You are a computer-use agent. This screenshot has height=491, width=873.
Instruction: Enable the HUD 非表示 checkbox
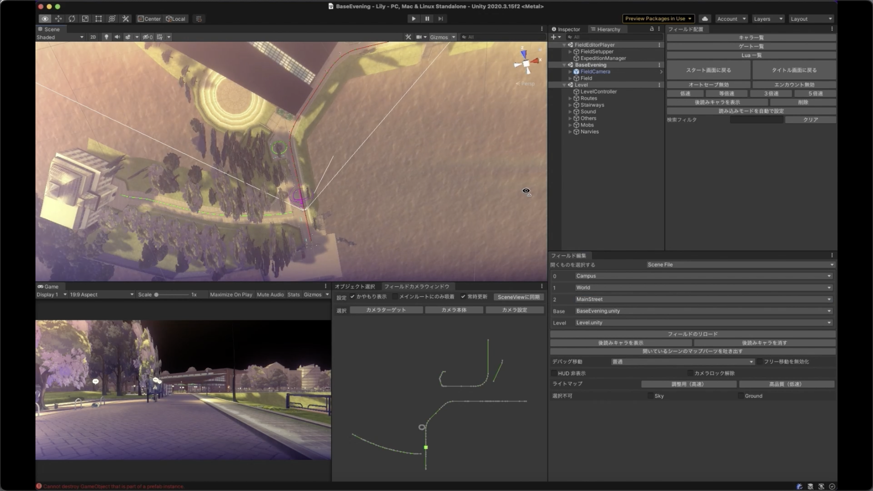(554, 373)
